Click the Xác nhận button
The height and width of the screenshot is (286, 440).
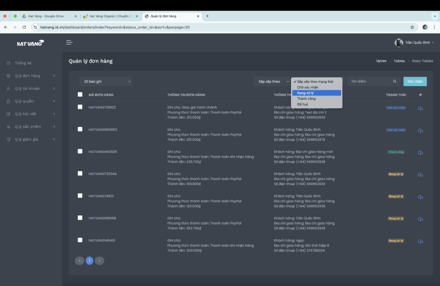click(x=415, y=81)
